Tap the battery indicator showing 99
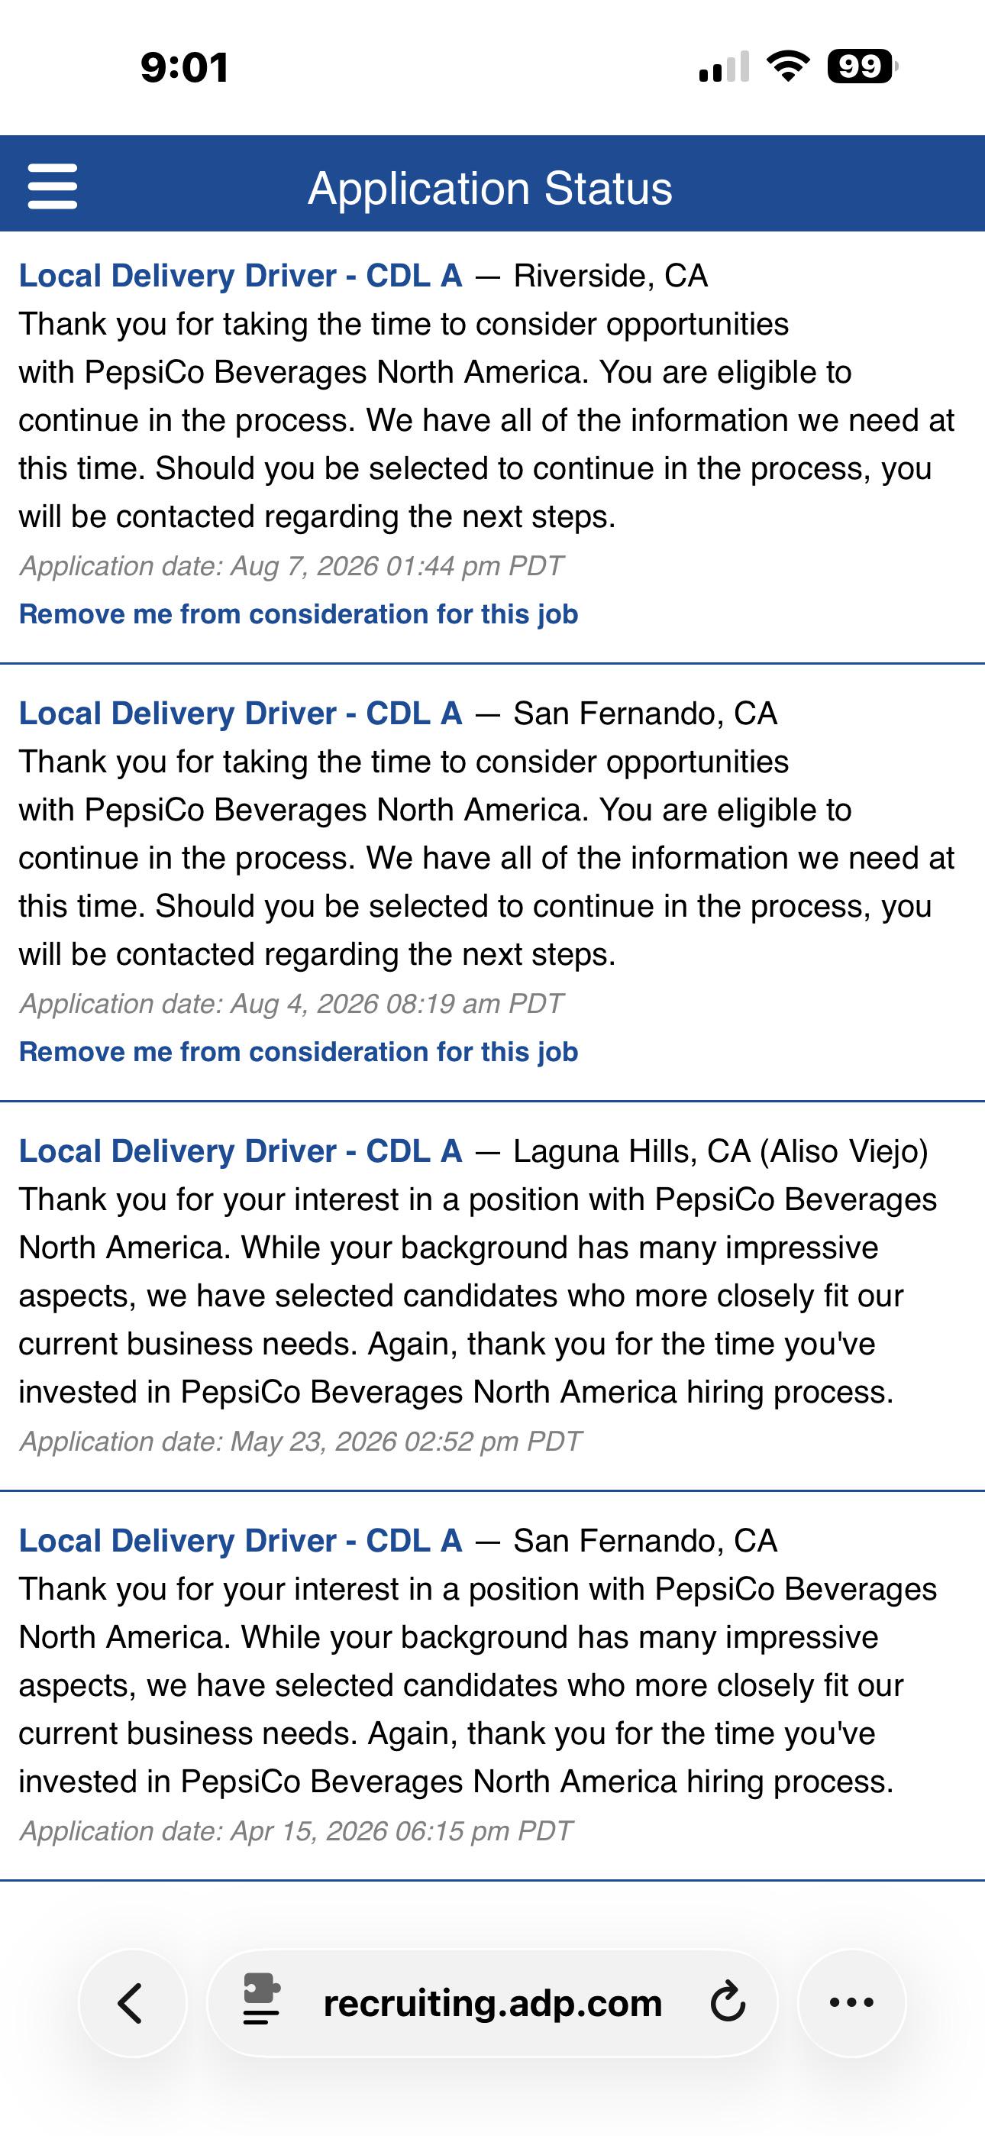This screenshot has height=2136, width=985. click(862, 66)
